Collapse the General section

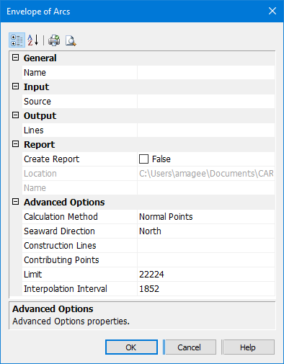click(x=15, y=58)
